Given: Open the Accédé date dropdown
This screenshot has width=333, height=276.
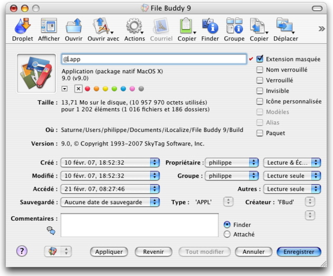Looking at the screenshot, I should (x=110, y=189).
